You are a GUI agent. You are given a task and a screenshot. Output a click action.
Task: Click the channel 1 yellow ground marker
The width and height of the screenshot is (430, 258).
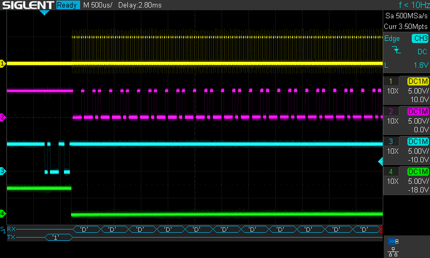point(3,63)
